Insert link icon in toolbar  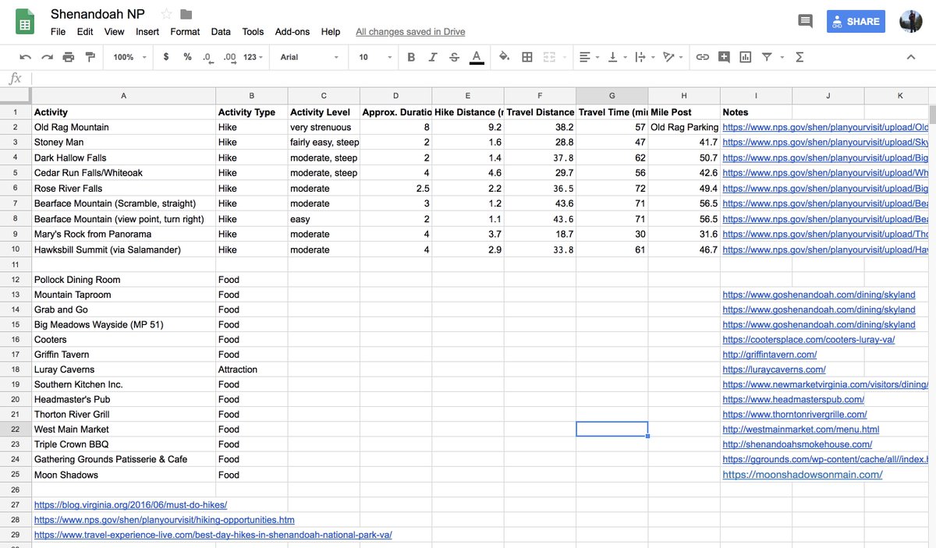(x=703, y=57)
